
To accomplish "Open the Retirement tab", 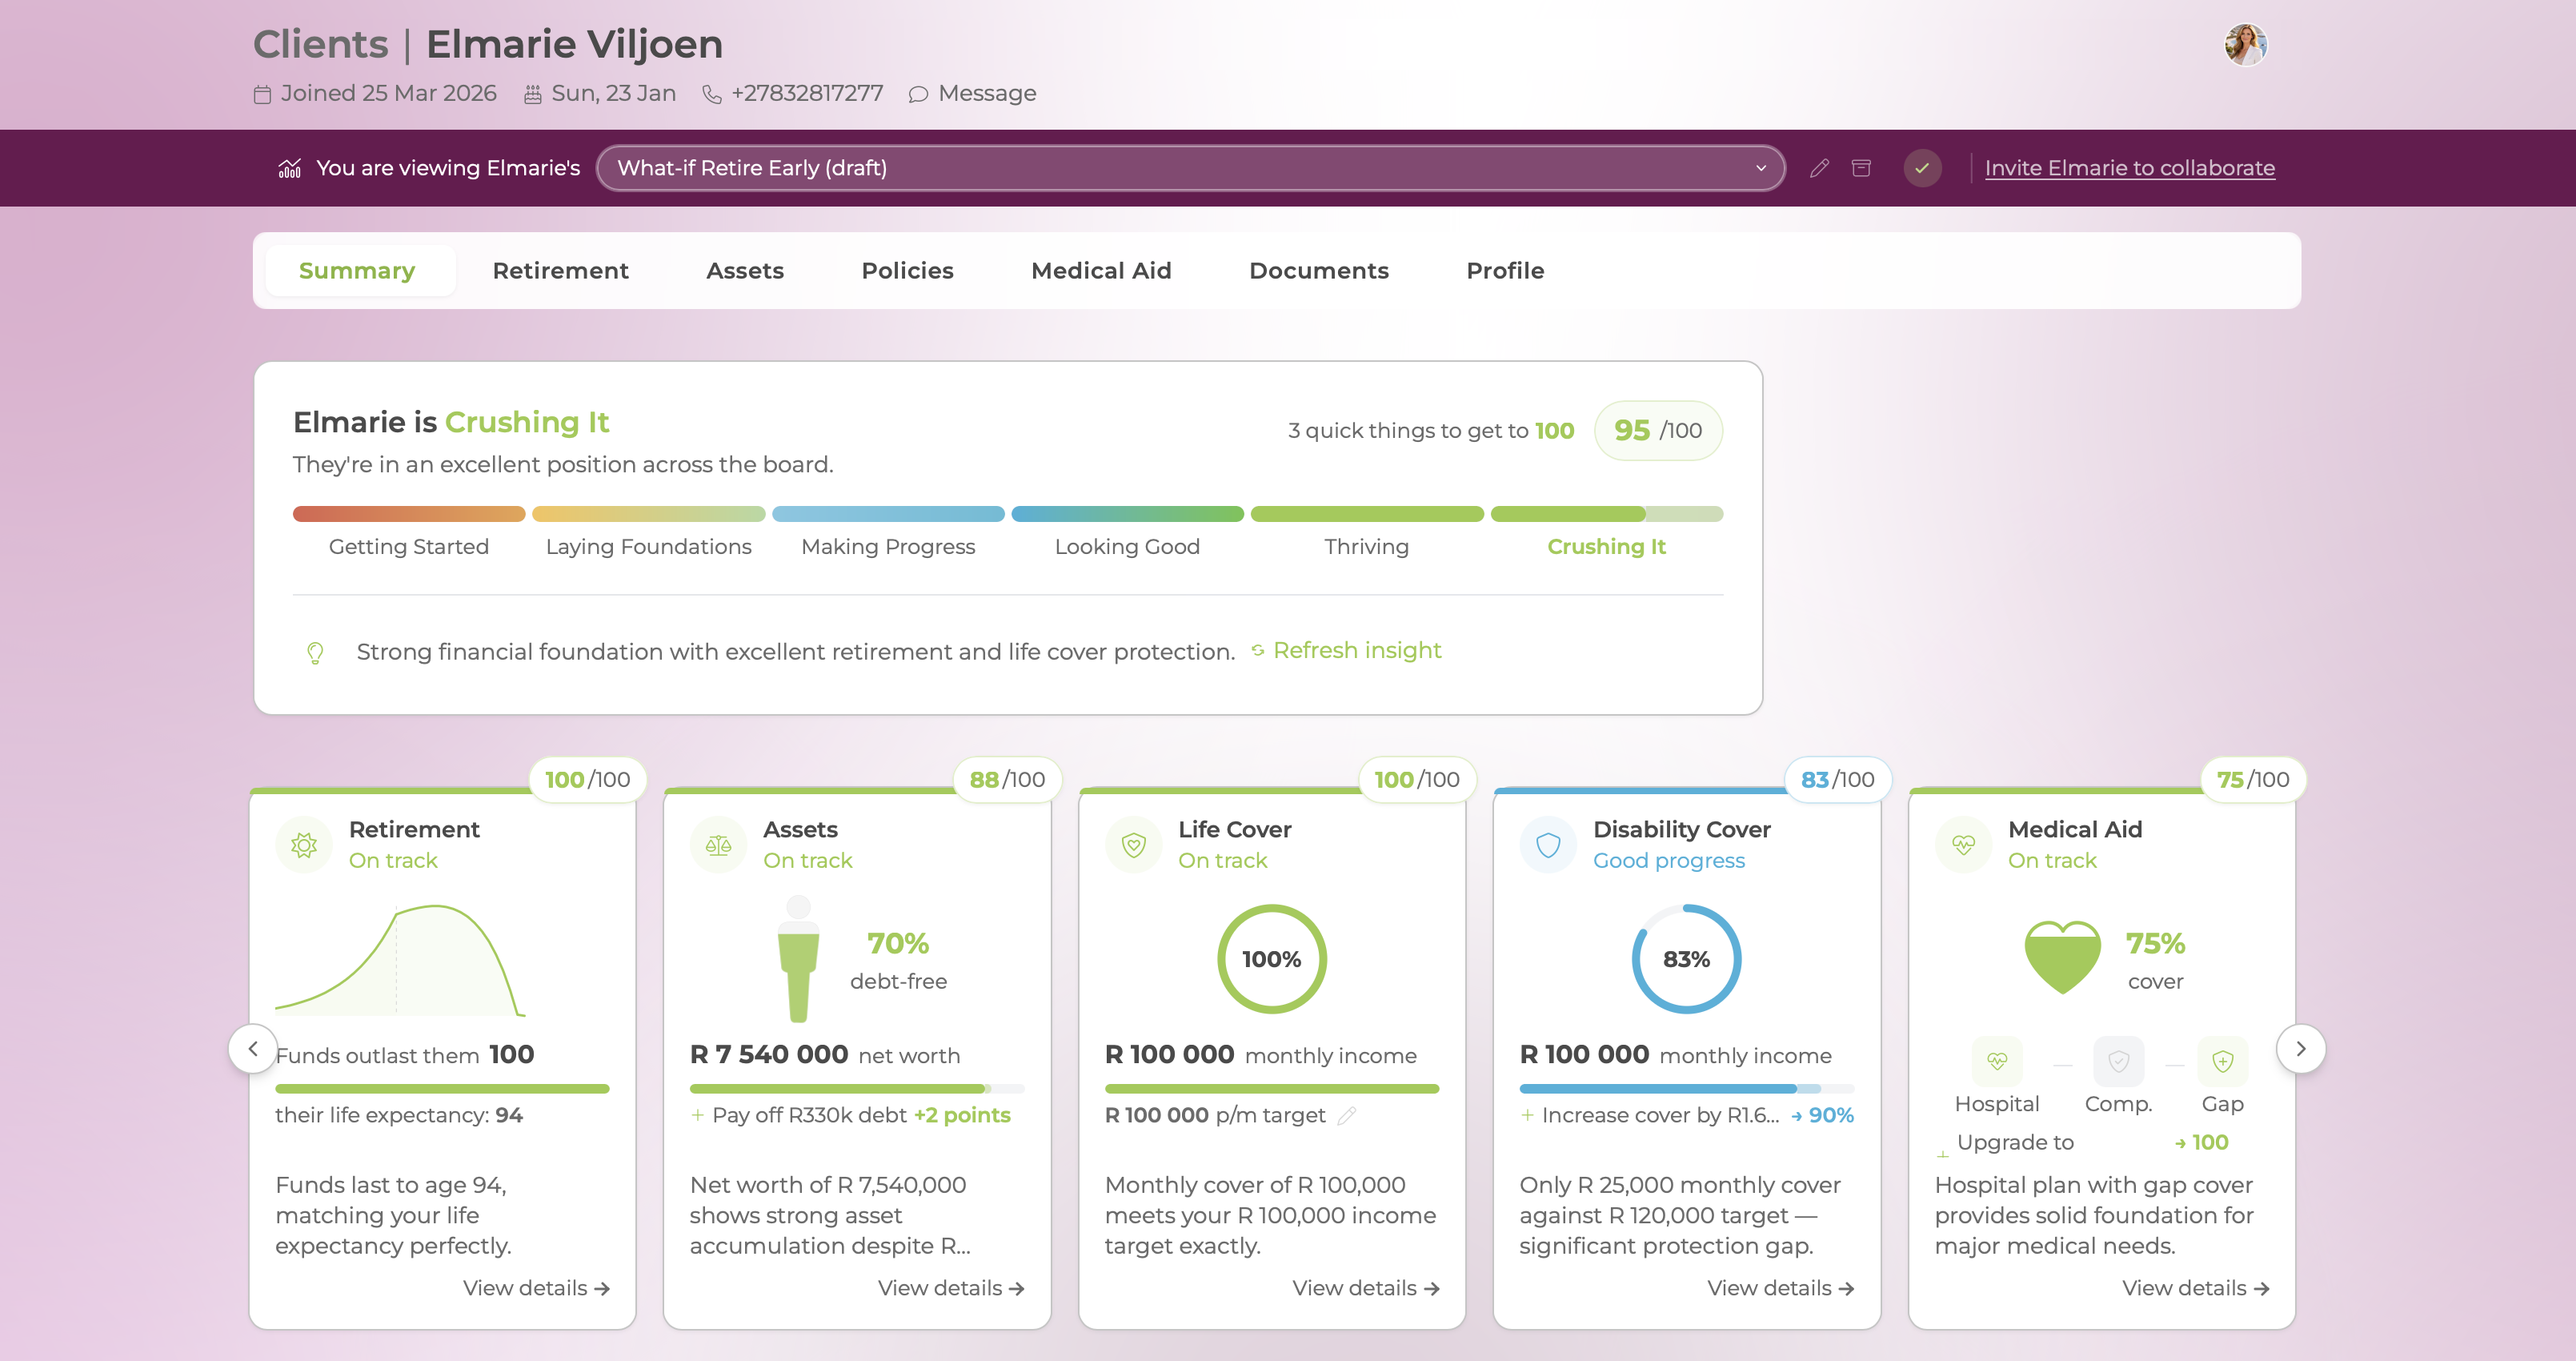I will click(560, 271).
